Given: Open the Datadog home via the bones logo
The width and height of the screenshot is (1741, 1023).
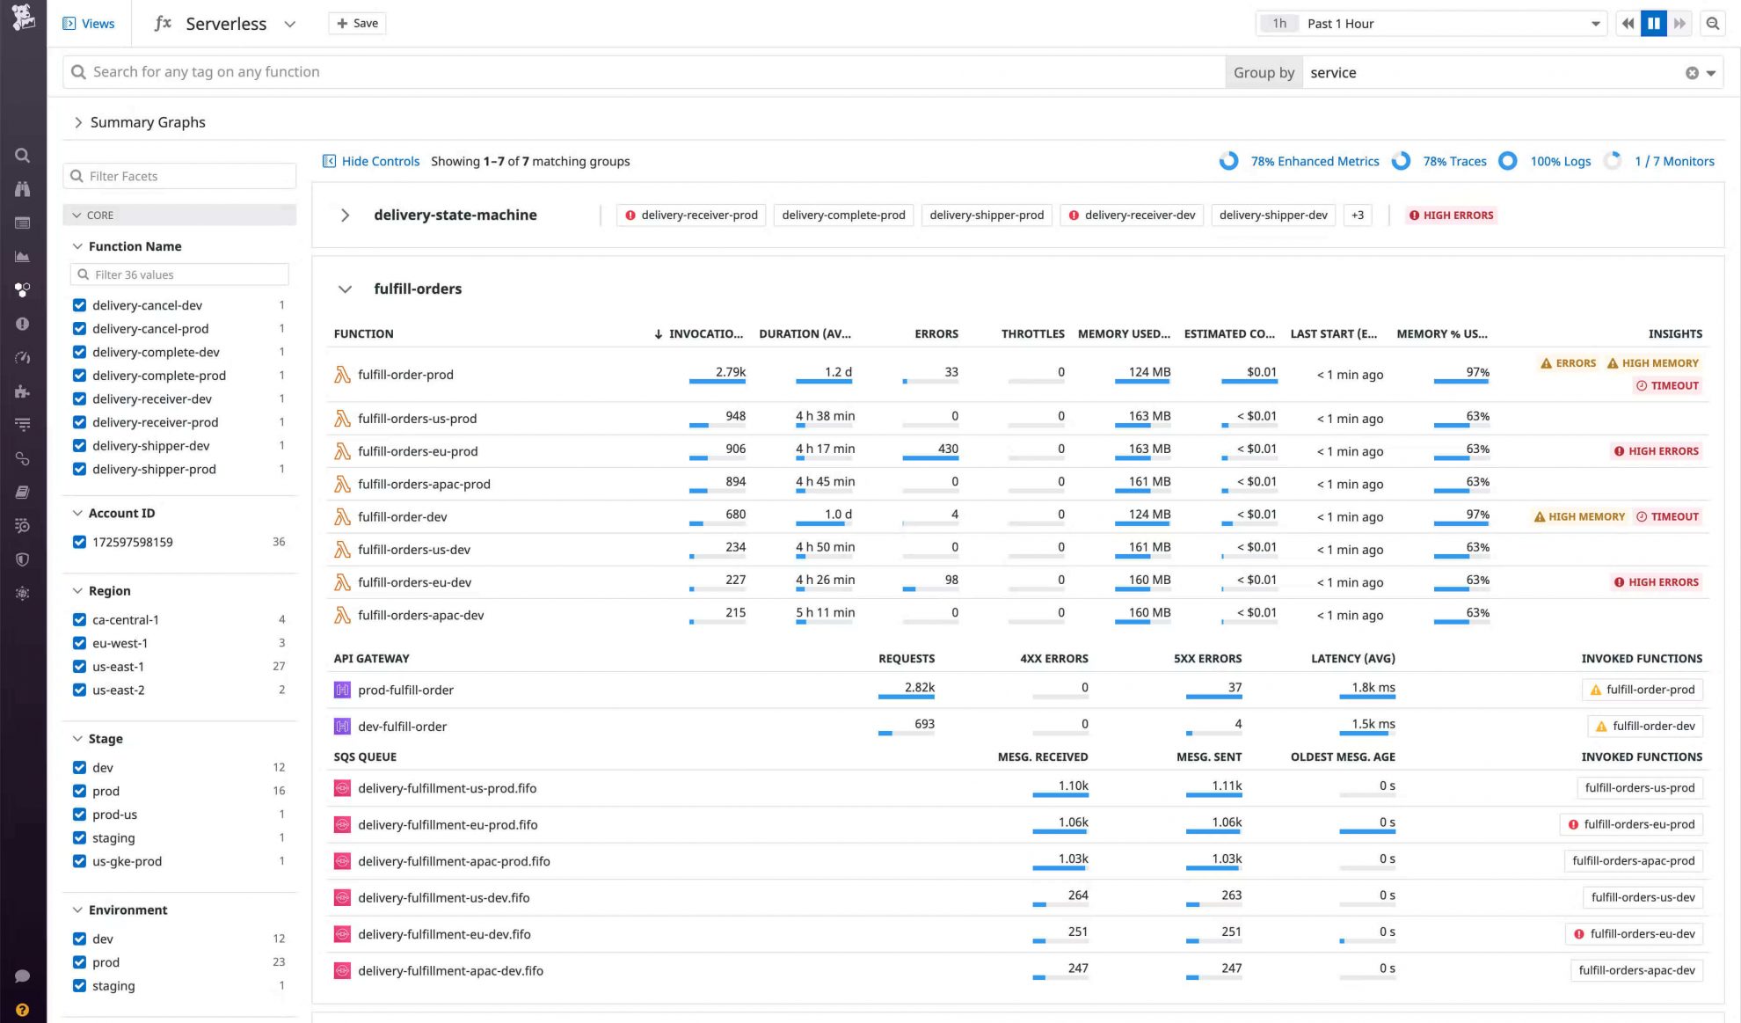Looking at the screenshot, I should (x=22, y=18).
